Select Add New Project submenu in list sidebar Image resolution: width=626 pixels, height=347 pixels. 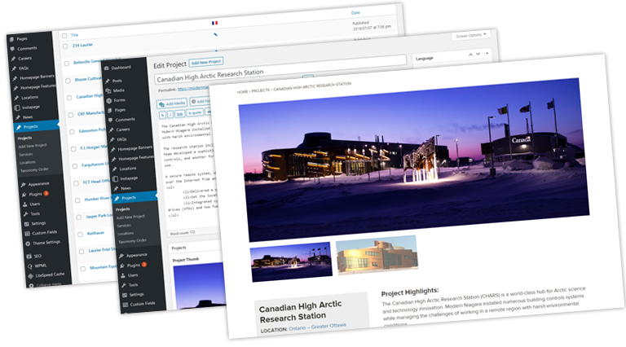[x=33, y=146]
